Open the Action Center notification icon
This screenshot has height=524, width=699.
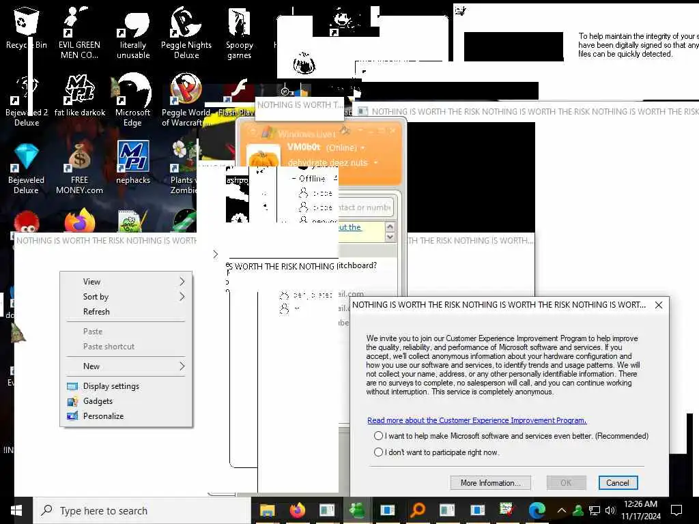(676, 510)
